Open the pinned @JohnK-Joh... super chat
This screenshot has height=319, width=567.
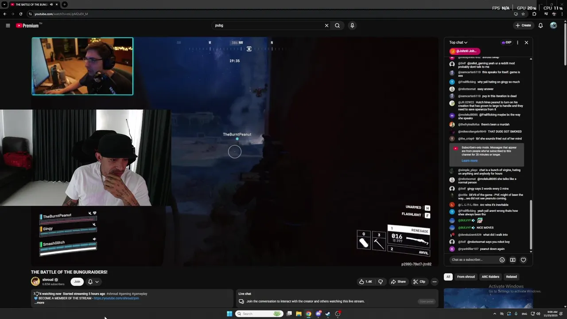465,51
